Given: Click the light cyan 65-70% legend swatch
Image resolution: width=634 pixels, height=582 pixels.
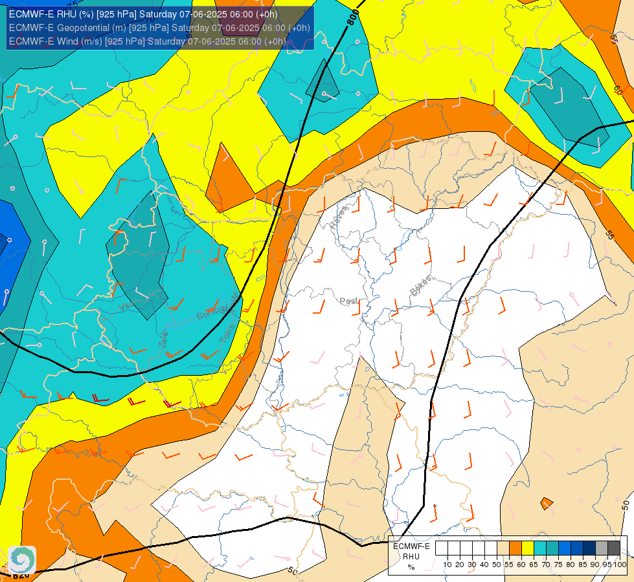Looking at the screenshot, I should tap(540, 548).
